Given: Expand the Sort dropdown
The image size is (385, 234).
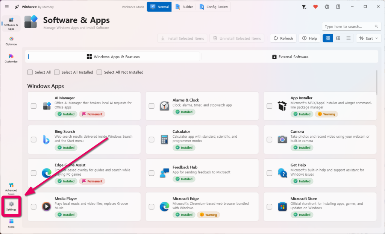Looking at the screenshot, I should pyautogui.click(x=368, y=38).
